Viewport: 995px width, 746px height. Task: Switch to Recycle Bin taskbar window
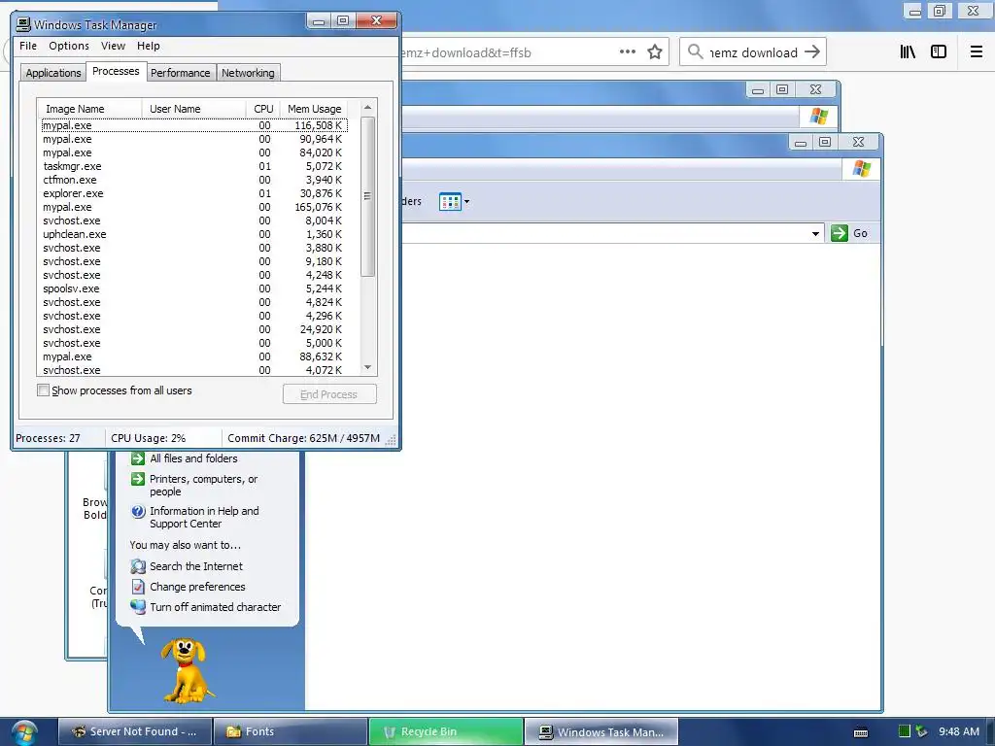click(x=446, y=731)
